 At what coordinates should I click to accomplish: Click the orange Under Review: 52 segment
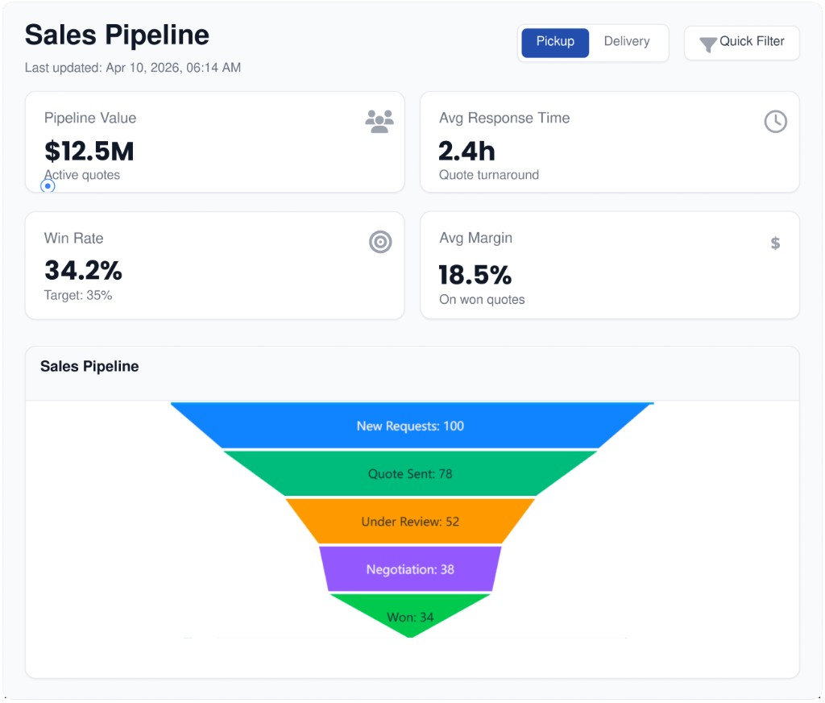410,522
